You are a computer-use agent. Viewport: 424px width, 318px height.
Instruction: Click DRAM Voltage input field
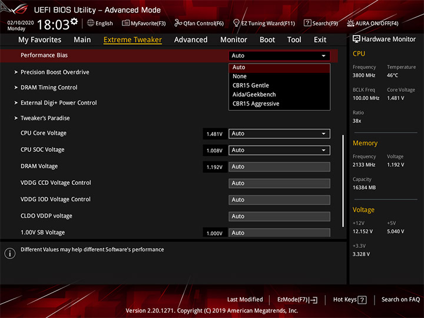click(x=279, y=167)
